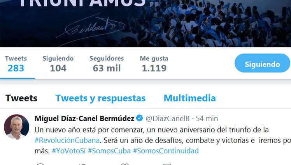Open the profile header banner image

(145, 23)
